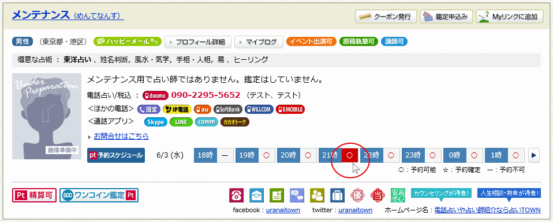Select the 21時 reservation slot
Image resolution: width=553 pixels, height=222 pixels.
coord(349,155)
